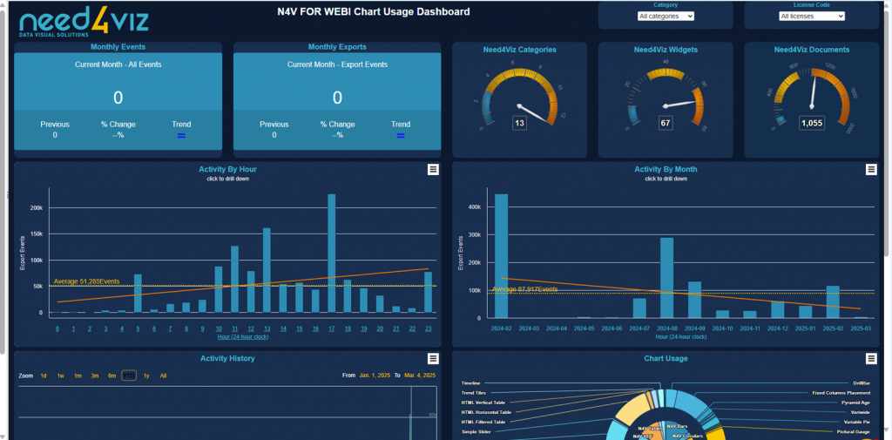Click hour 17 axis label link
Image resolution: width=892 pixels, height=440 pixels.
coord(331,329)
